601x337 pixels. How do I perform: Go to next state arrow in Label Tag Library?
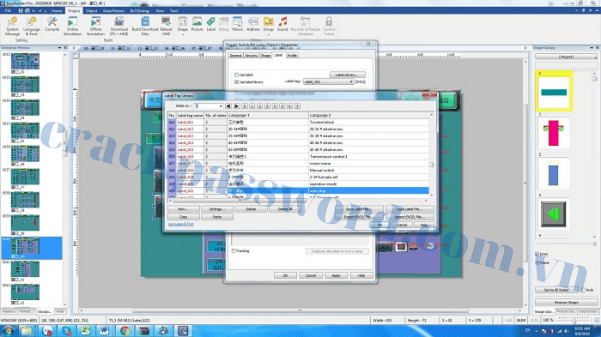236,106
